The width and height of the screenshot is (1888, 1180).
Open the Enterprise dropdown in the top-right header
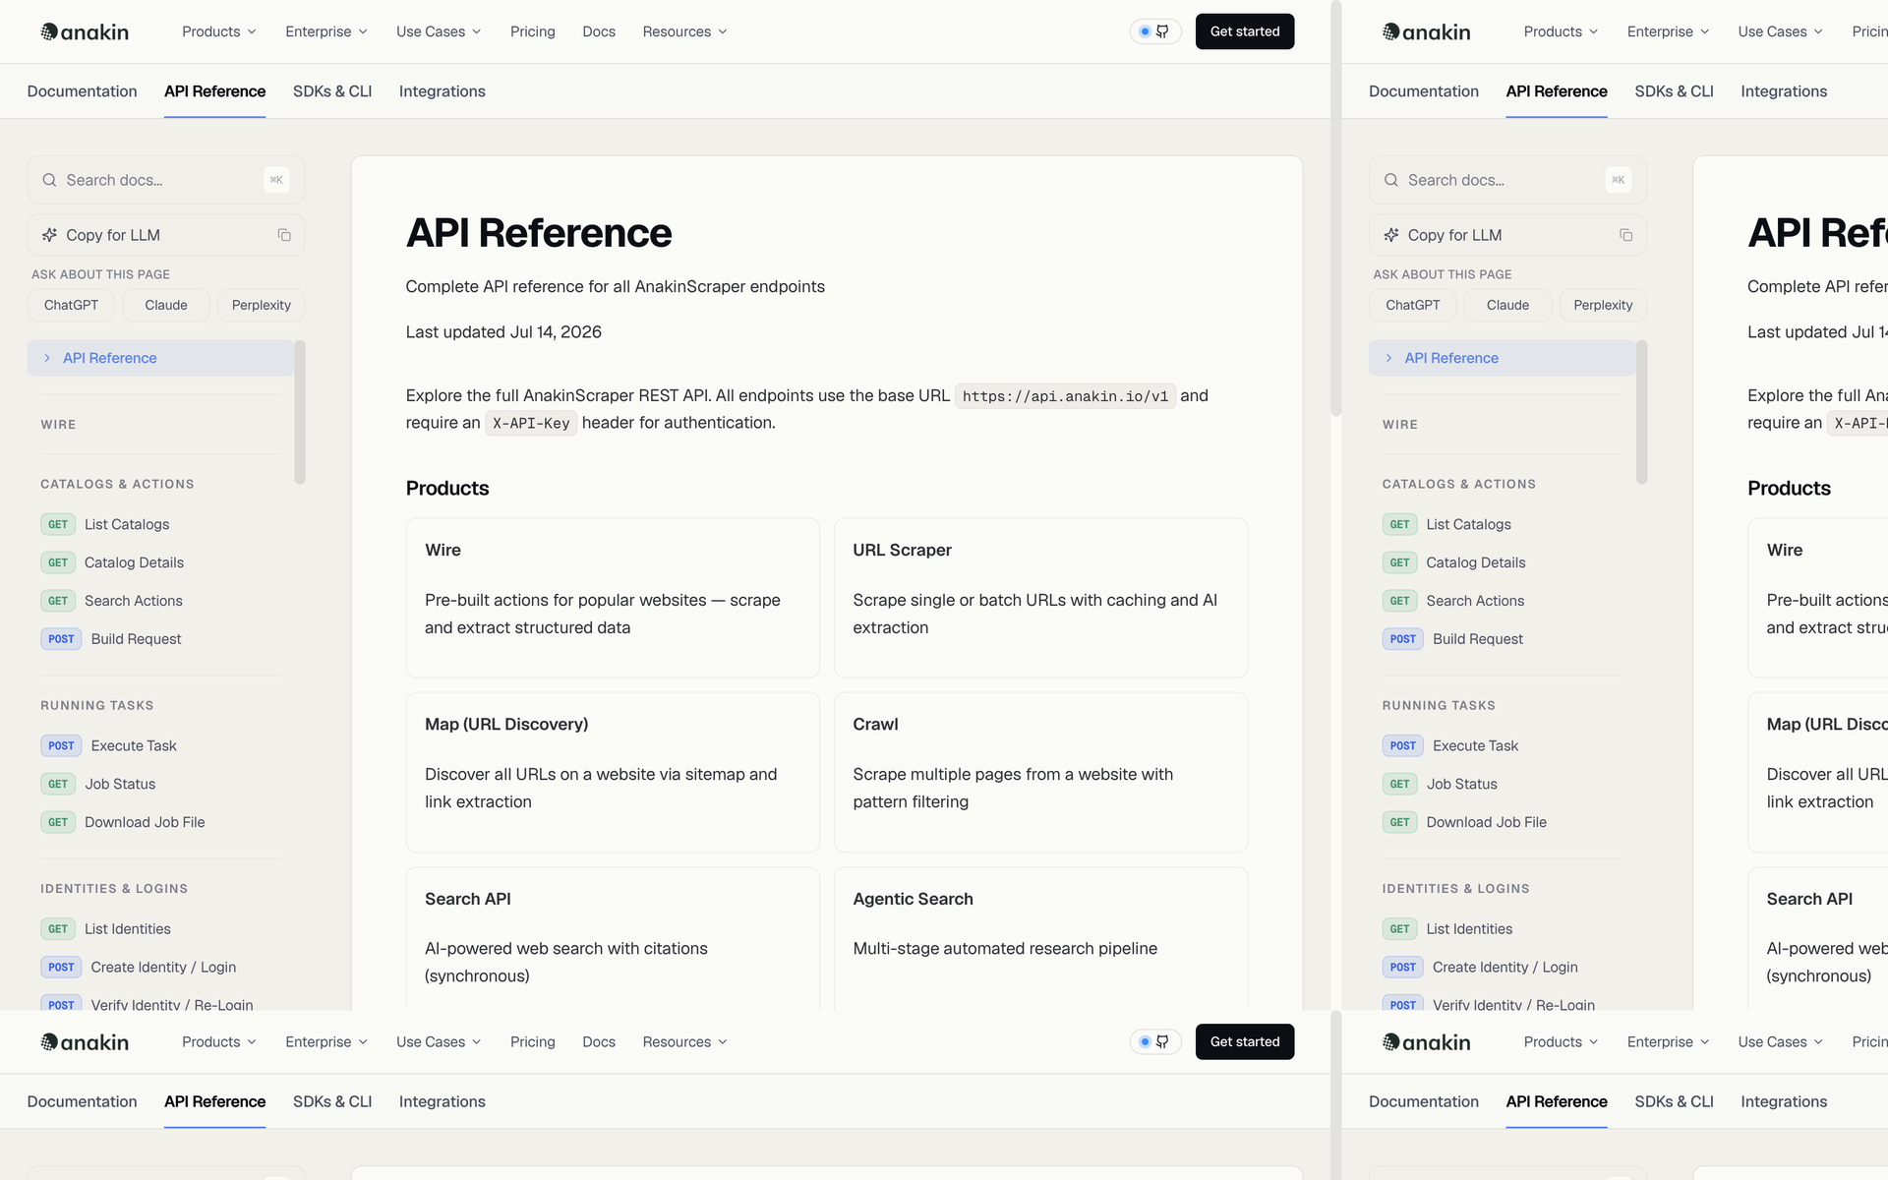(x=1668, y=31)
